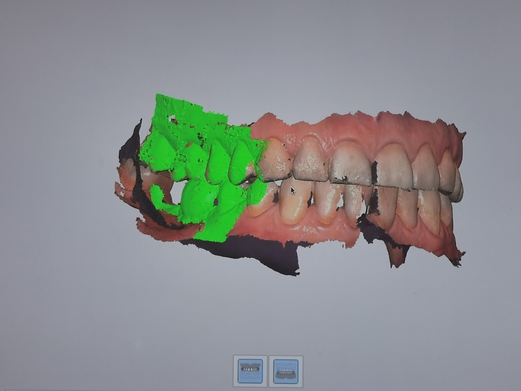This screenshot has width=521, height=391.
Task: Toggle the upper jaw visibility icon
Action: click(250, 371)
